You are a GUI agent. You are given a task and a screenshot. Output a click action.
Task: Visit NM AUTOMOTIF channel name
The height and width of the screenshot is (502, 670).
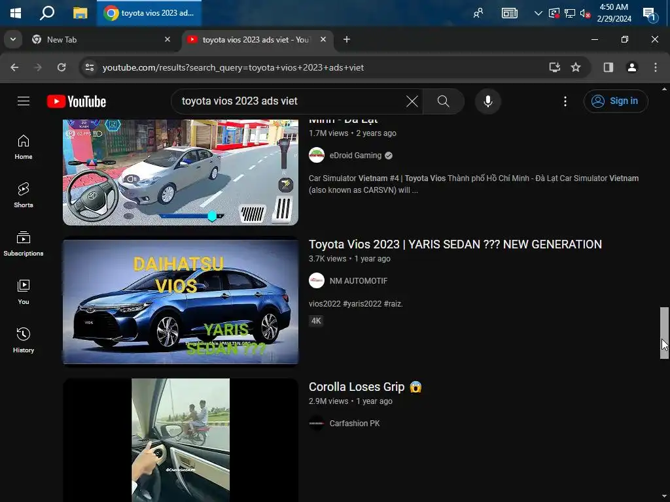pyautogui.click(x=359, y=281)
